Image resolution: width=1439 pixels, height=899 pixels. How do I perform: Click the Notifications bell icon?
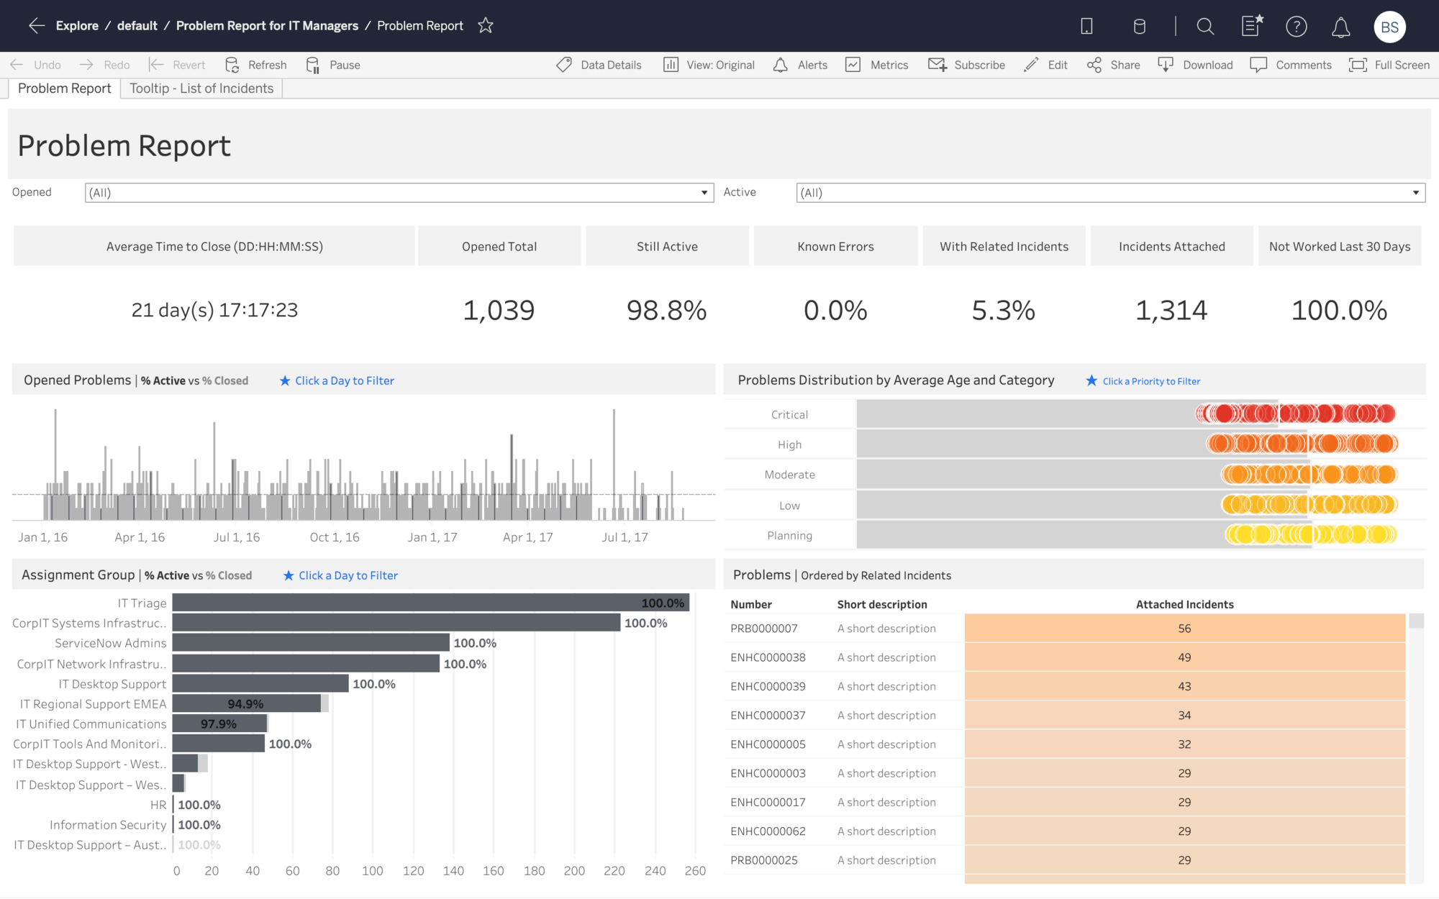pos(1340,26)
